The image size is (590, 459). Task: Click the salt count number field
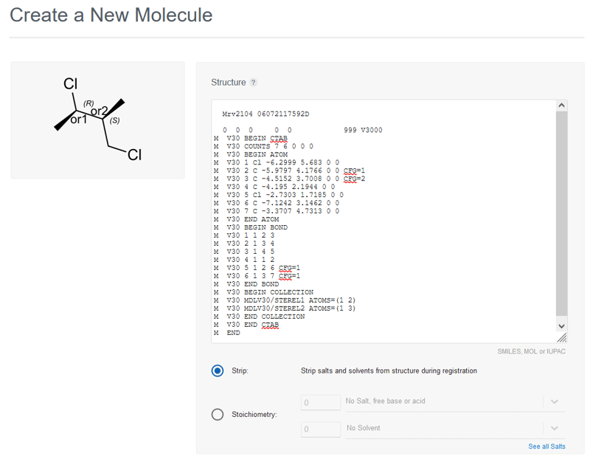pyautogui.click(x=320, y=402)
